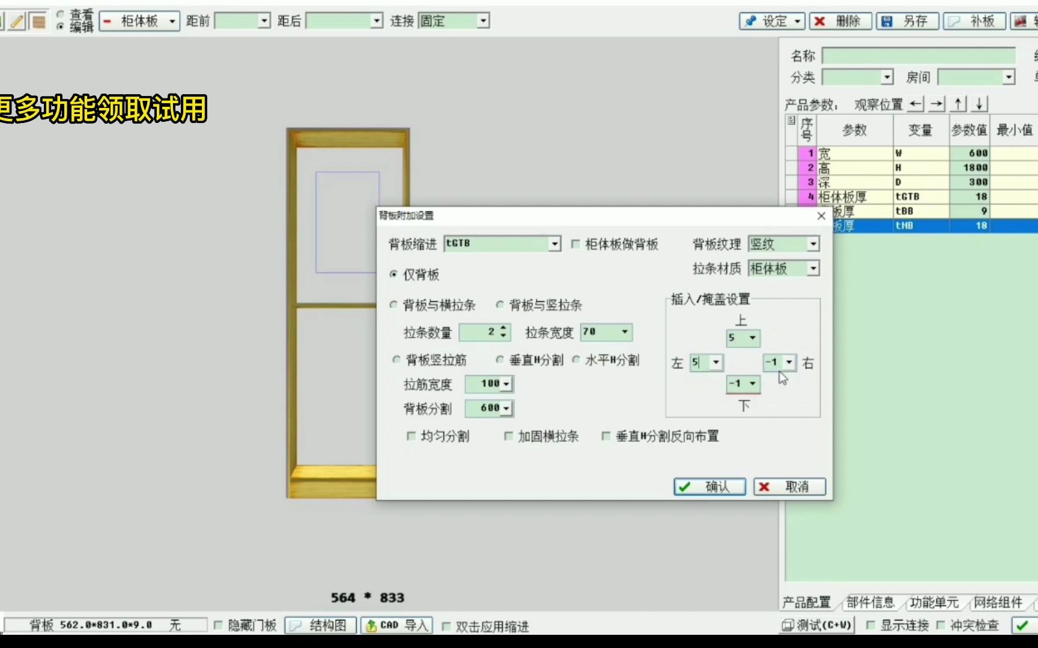Click the 拉条数量 up stepper arrow

point(503,328)
